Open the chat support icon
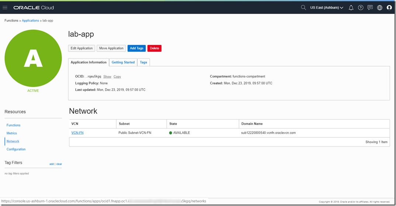The width and height of the screenshot is (396, 206). point(370,8)
